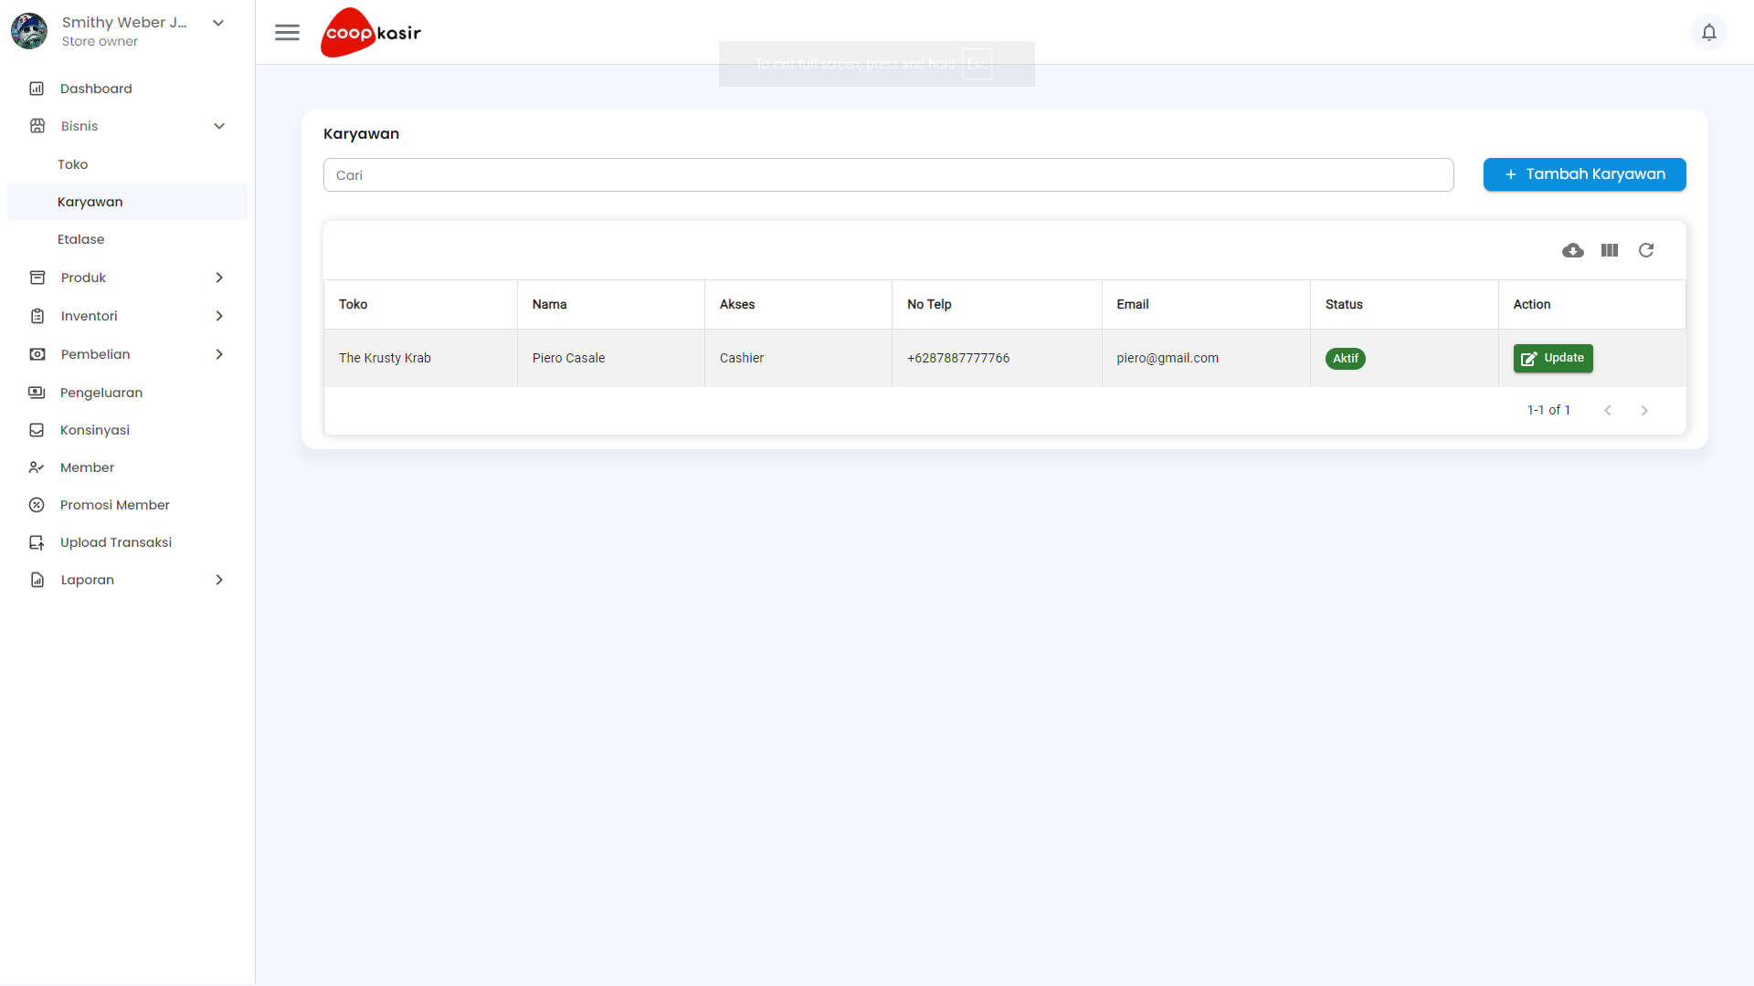
Task: Click the Inventori clipboard icon
Action: click(x=37, y=316)
